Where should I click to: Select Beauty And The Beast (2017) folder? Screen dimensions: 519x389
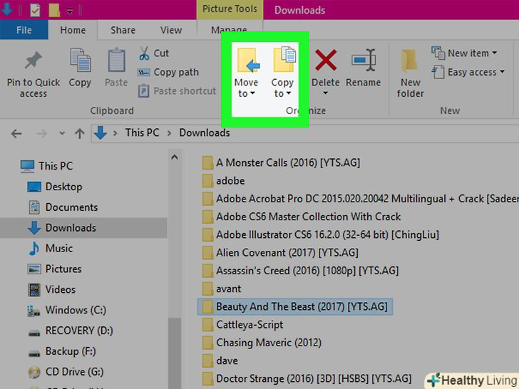pyautogui.click(x=295, y=306)
